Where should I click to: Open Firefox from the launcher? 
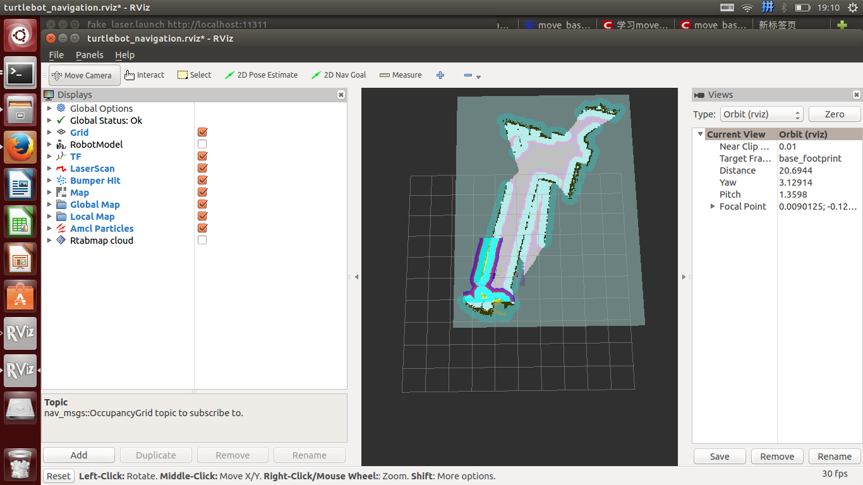tap(20, 147)
